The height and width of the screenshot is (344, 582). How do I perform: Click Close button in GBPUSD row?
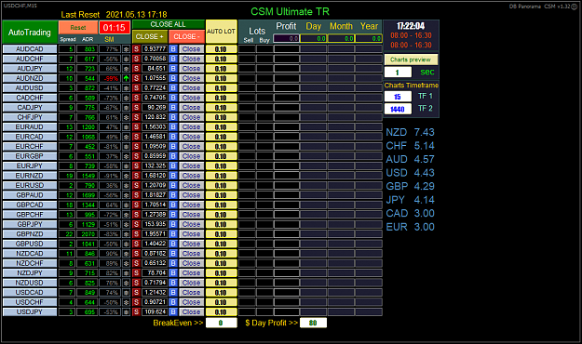(191, 244)
